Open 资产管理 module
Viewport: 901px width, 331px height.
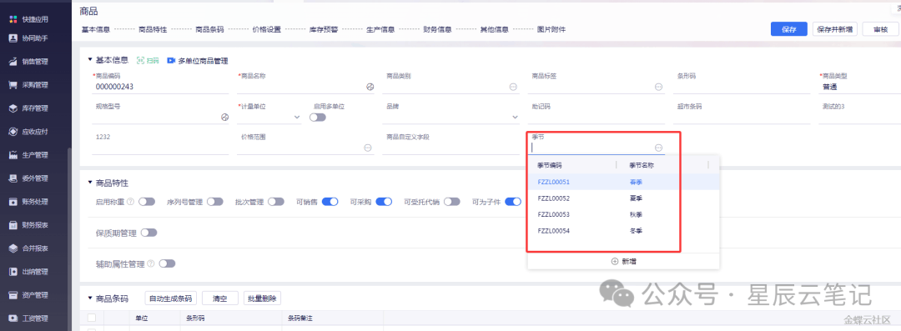point(28,295)
